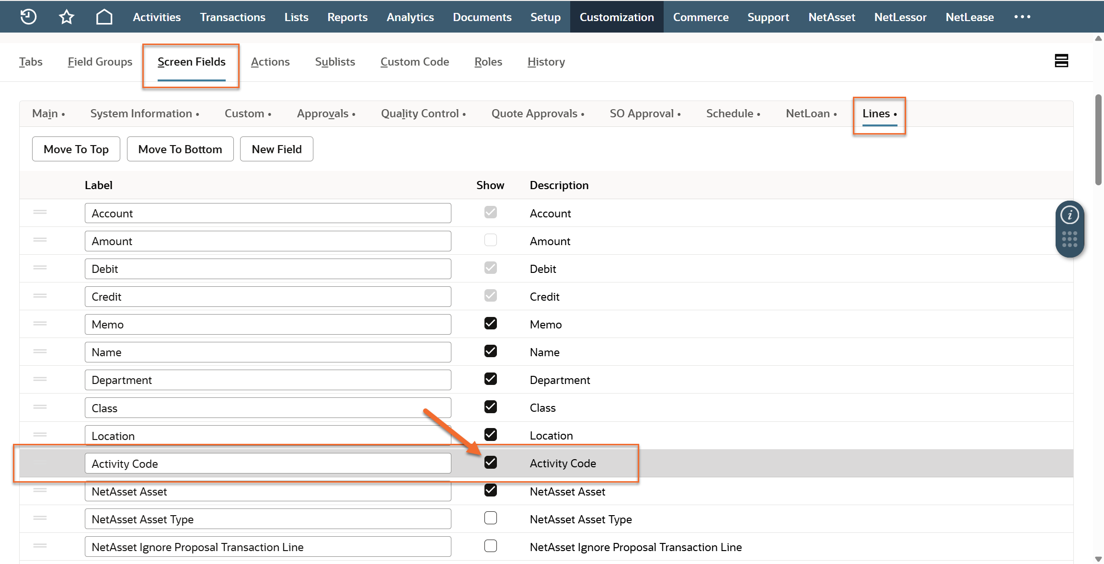Go to Home via house icon
This screenshot has width=1104, height=564.
[104, 17]
